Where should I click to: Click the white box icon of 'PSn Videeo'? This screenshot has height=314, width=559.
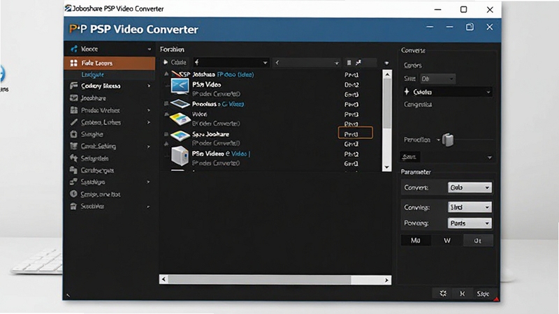[180, 156]
